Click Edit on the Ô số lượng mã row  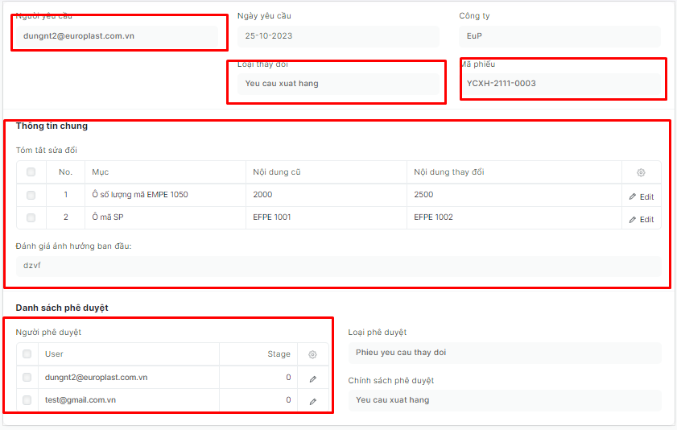point(641,196)
